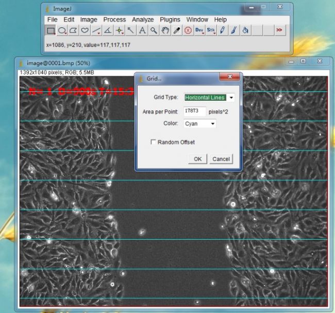The image size is (335, 313).
Task: Select the Oval selection tool
Action: (62, 30)
